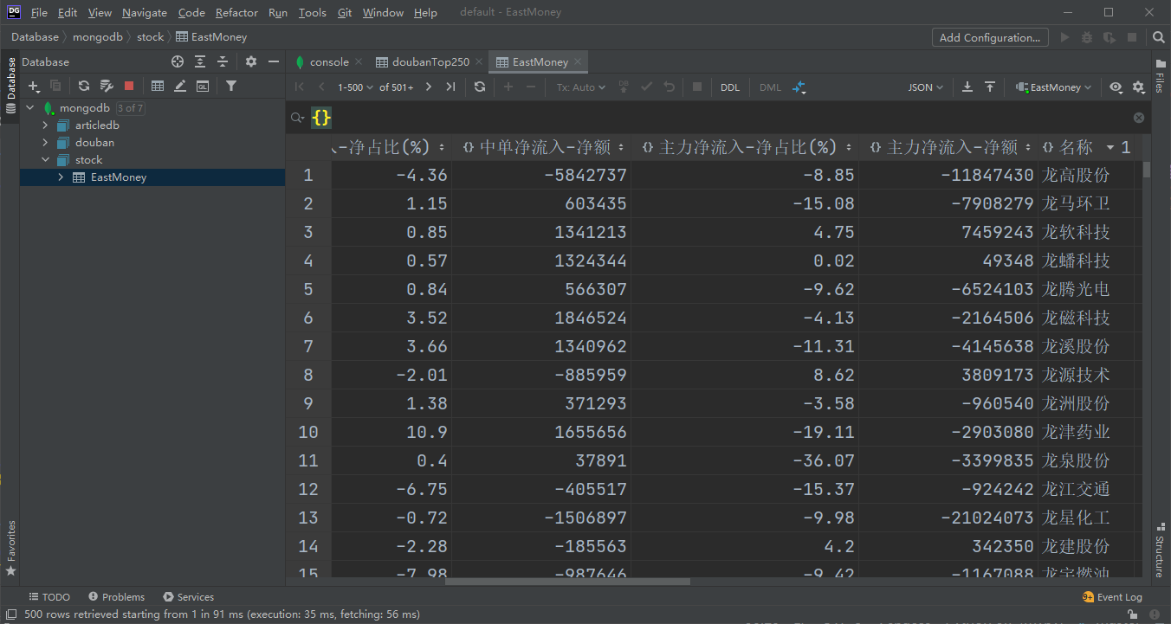
Task: Toggle the Problems tool window
Action: (x=115, y=597)
